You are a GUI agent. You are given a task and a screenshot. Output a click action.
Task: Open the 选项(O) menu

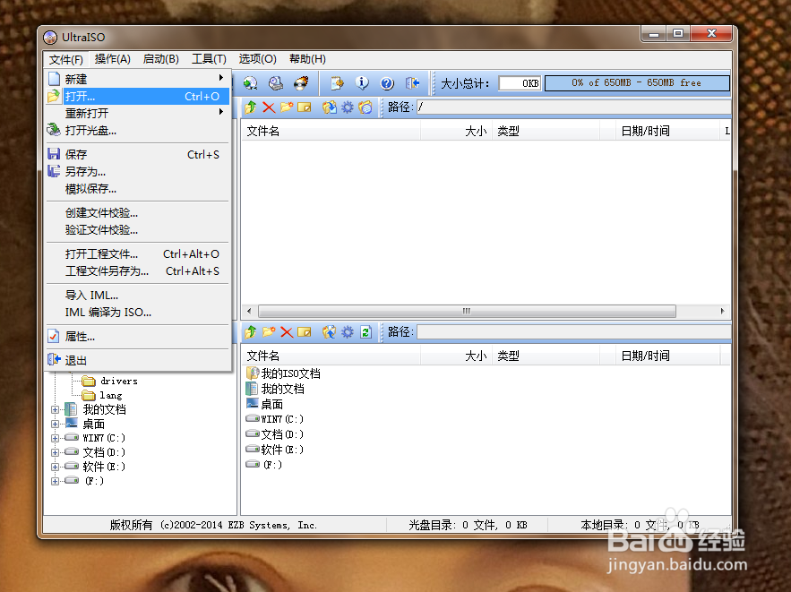click(257, 59)
